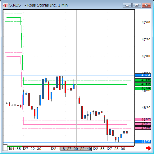
Task: Click the 27-22:30 time axis label
Action: [x=33, y=149]
